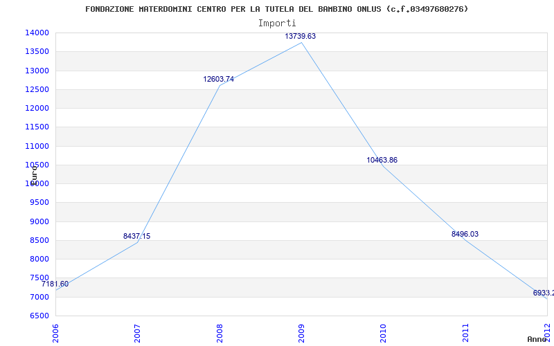Click the 10500 y-axis label
The height and width of the screenshot is (346, 554).
37,165
